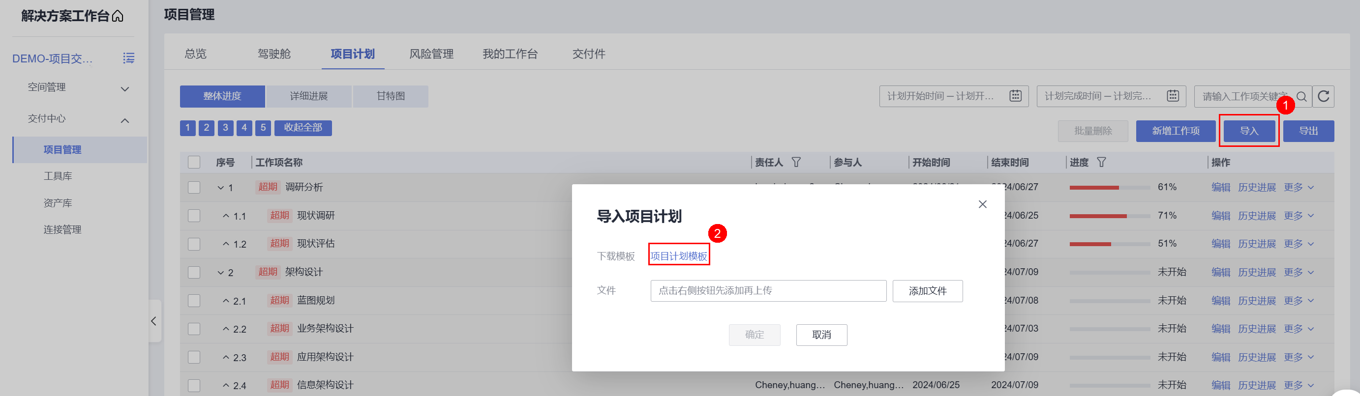Open 连接管理 in sidebar
The width and height of the screenshot is (1360, 396).
click(x=62, y=229)
